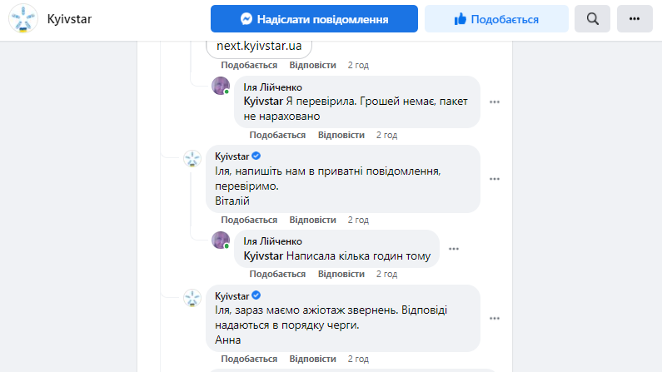Reply to the "зараз маємо ажіотаж" comment
Image resolution: width=662 pixels, height=372 pixels.
pos(312,360)
